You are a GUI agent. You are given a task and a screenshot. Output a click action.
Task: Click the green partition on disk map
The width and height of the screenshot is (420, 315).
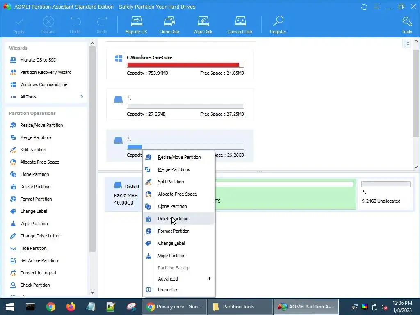point(285,194)
